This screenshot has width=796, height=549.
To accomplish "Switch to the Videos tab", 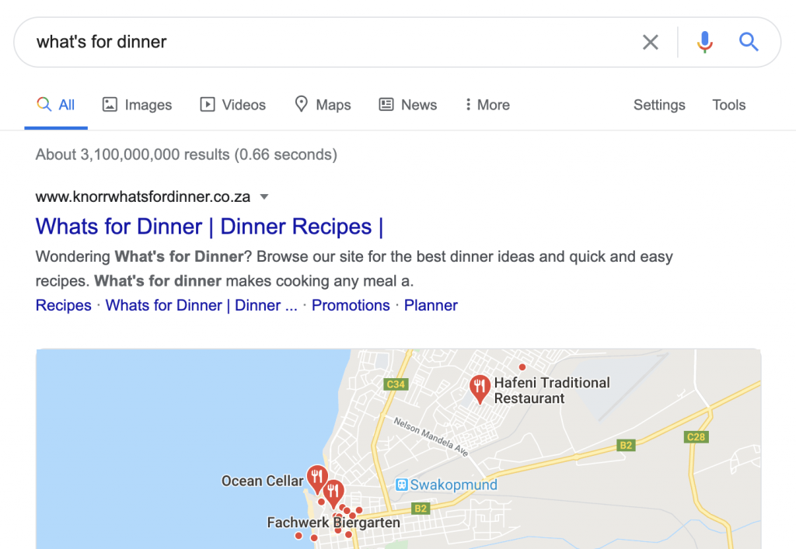I will coord(233,105).
